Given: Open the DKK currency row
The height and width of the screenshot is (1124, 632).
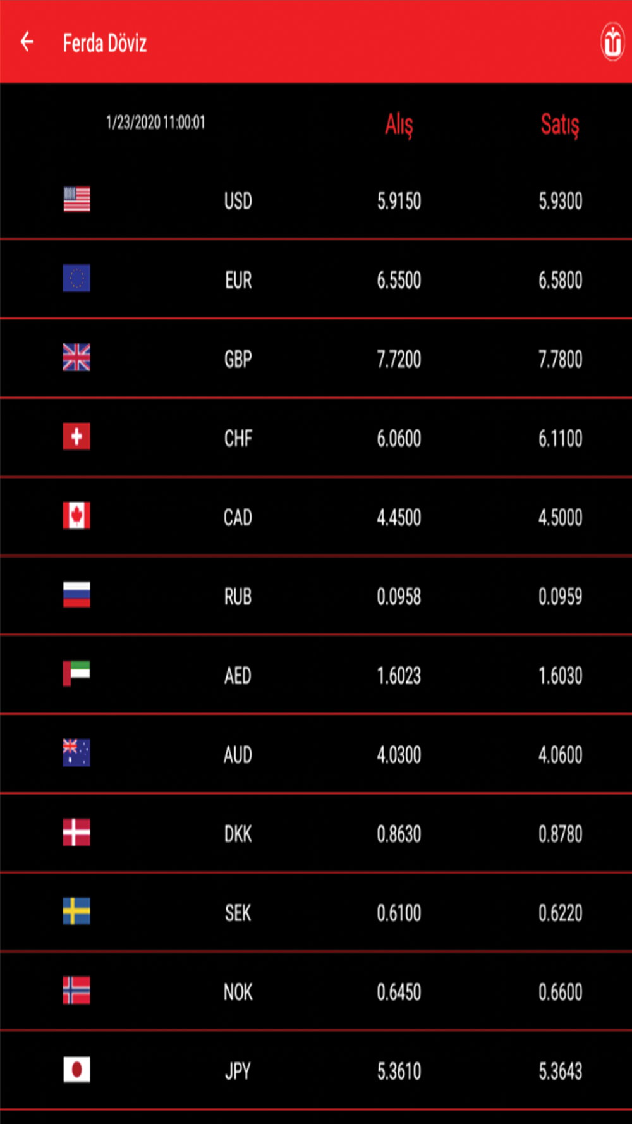Looking at the screenshot, I should [316, 833].
